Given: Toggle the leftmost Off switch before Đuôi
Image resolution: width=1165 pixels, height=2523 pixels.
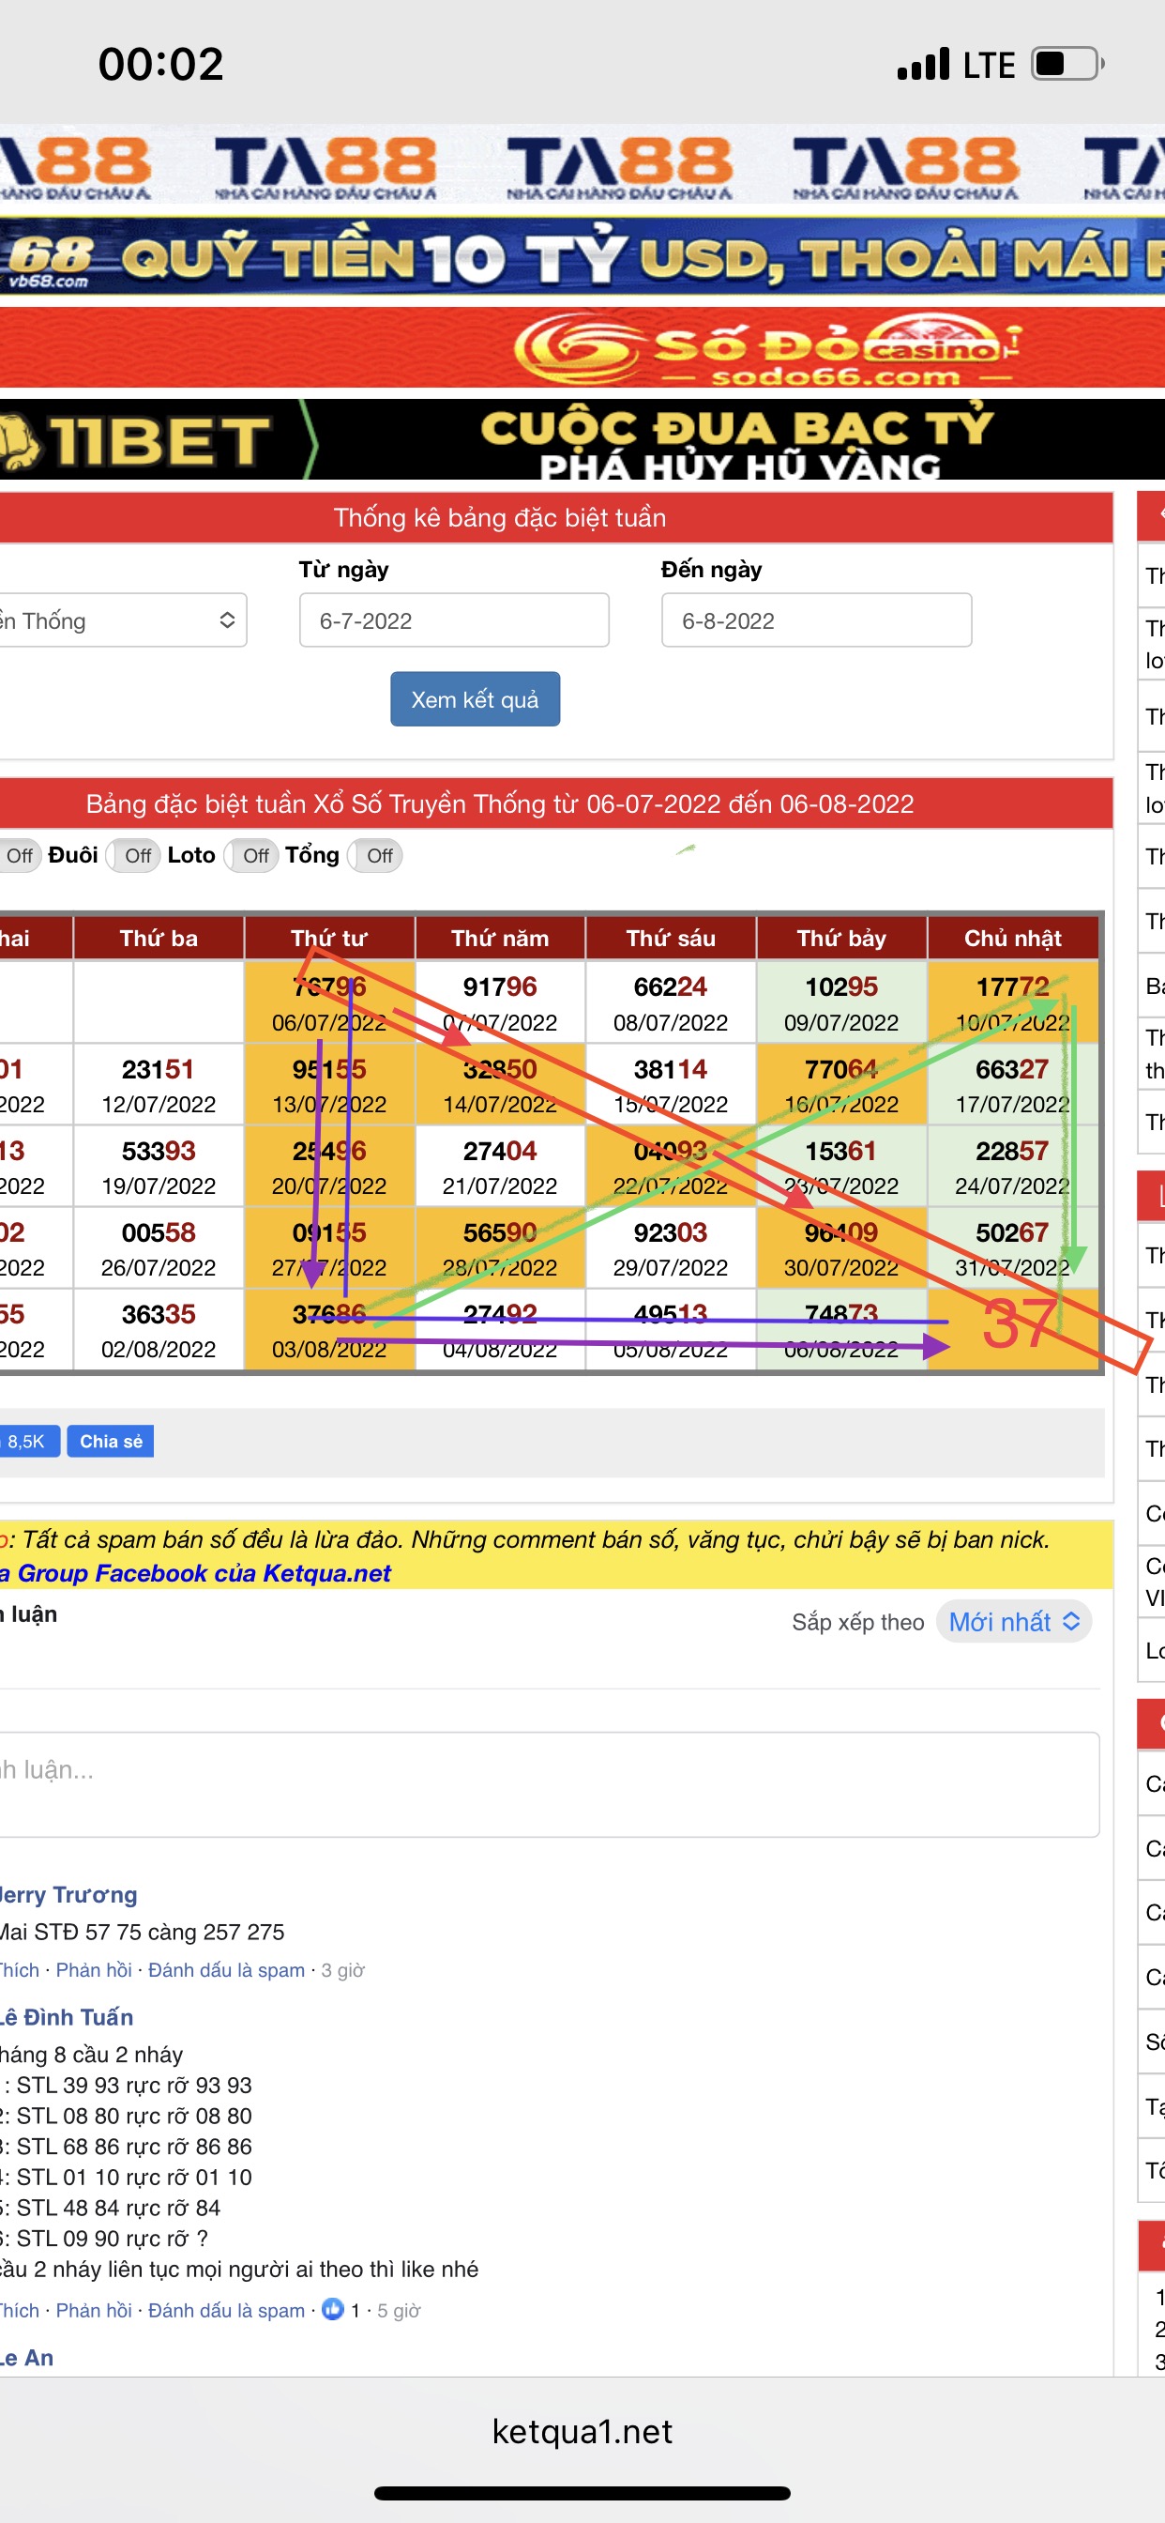Looking at the screenshot, I should coord(20,856).
